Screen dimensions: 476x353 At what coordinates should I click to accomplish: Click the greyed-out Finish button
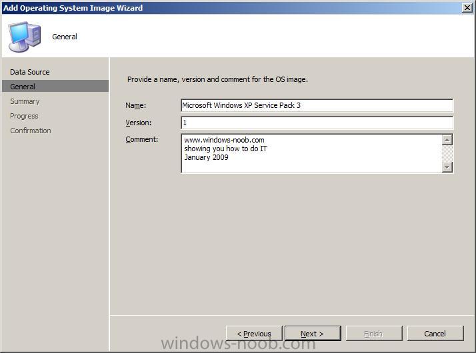(374, 334)
